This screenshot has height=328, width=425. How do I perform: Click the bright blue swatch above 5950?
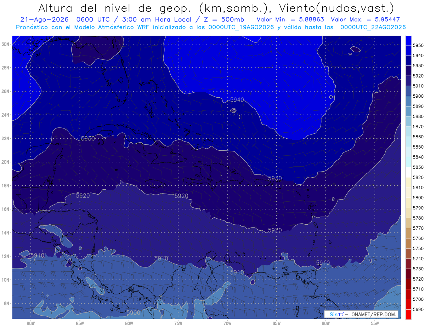click(x=408, y=40)
